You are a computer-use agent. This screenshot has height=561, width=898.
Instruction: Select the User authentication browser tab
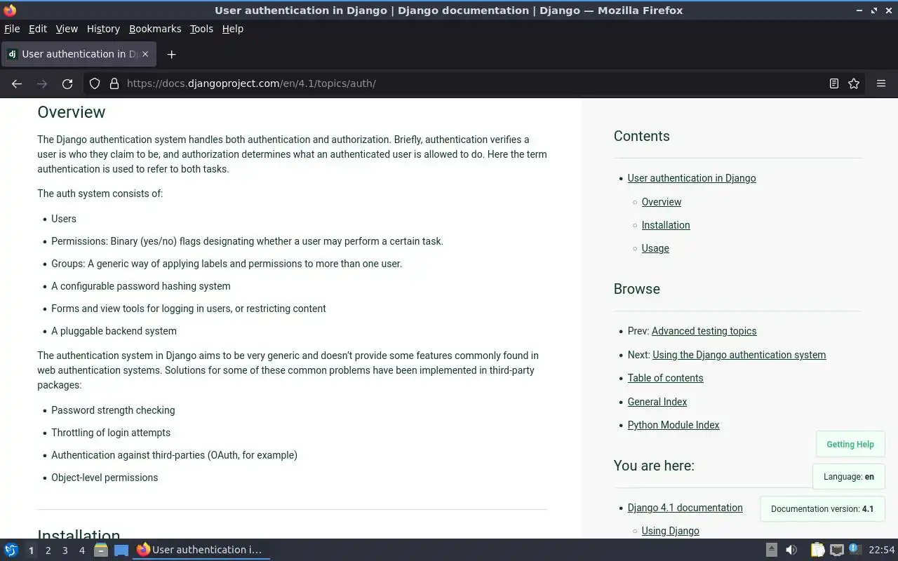(79, 54)
